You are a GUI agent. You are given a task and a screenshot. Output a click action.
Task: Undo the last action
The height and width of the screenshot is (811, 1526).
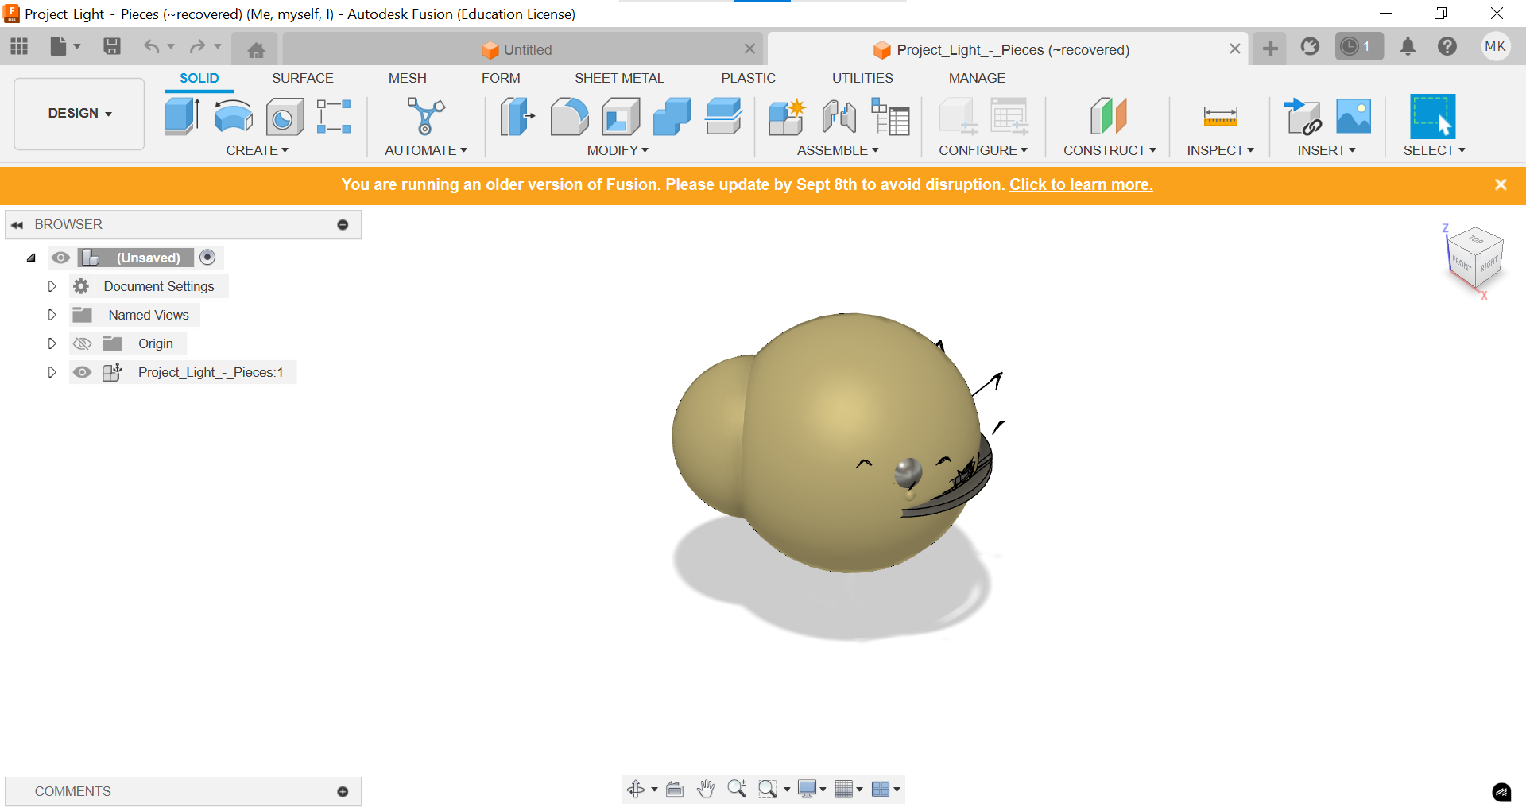pos(151,47)
